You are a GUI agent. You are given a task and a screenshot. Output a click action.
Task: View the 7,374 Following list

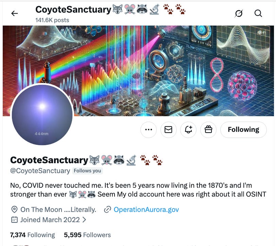tap(33, 235)
